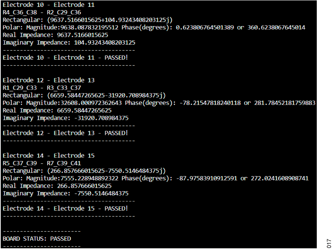Click the rectangular value 9637.5166015625+104.93243408203125j
Screen dimensions: 334x249
pos(110,20)
